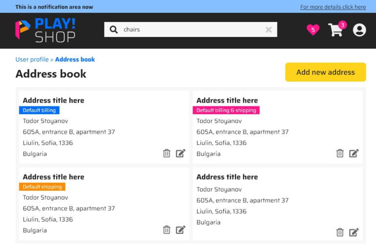Image resolution: width=376 pixels, height=246 pixels.
Task: Click '605A, entrance B' line in Default billing card
Action: [69, 132]
